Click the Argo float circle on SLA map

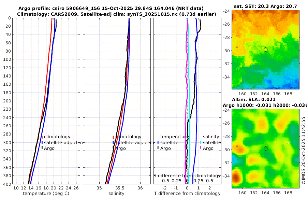(x=265, y=148)
